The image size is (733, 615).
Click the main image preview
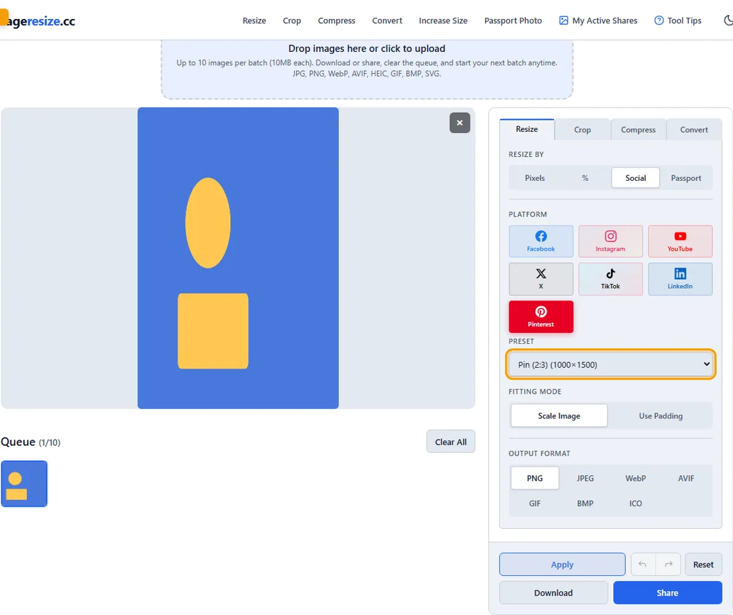(238, 258)
